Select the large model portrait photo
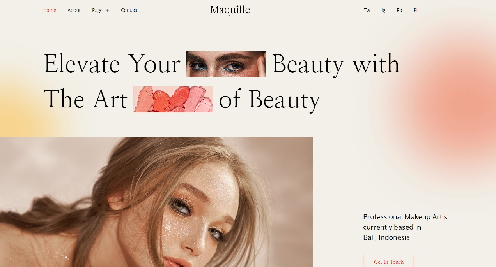Image resolution: width=496 pixels, height=267 pixels. (156, 202)
